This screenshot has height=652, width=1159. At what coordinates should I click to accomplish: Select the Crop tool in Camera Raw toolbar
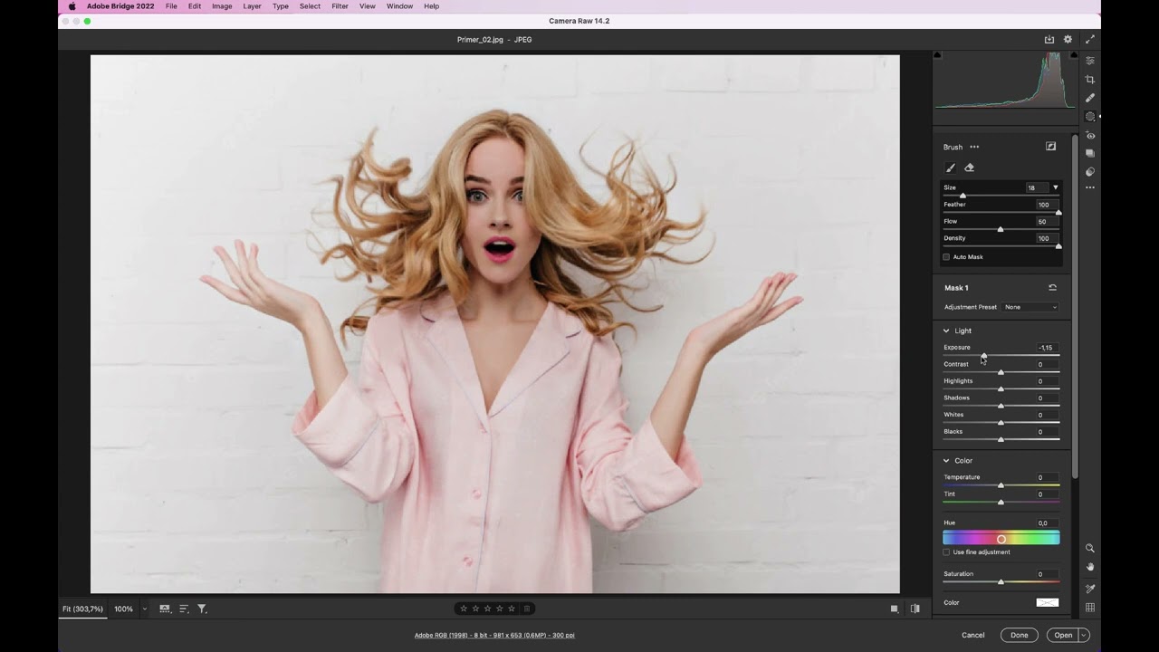[x=1090, y=79]
